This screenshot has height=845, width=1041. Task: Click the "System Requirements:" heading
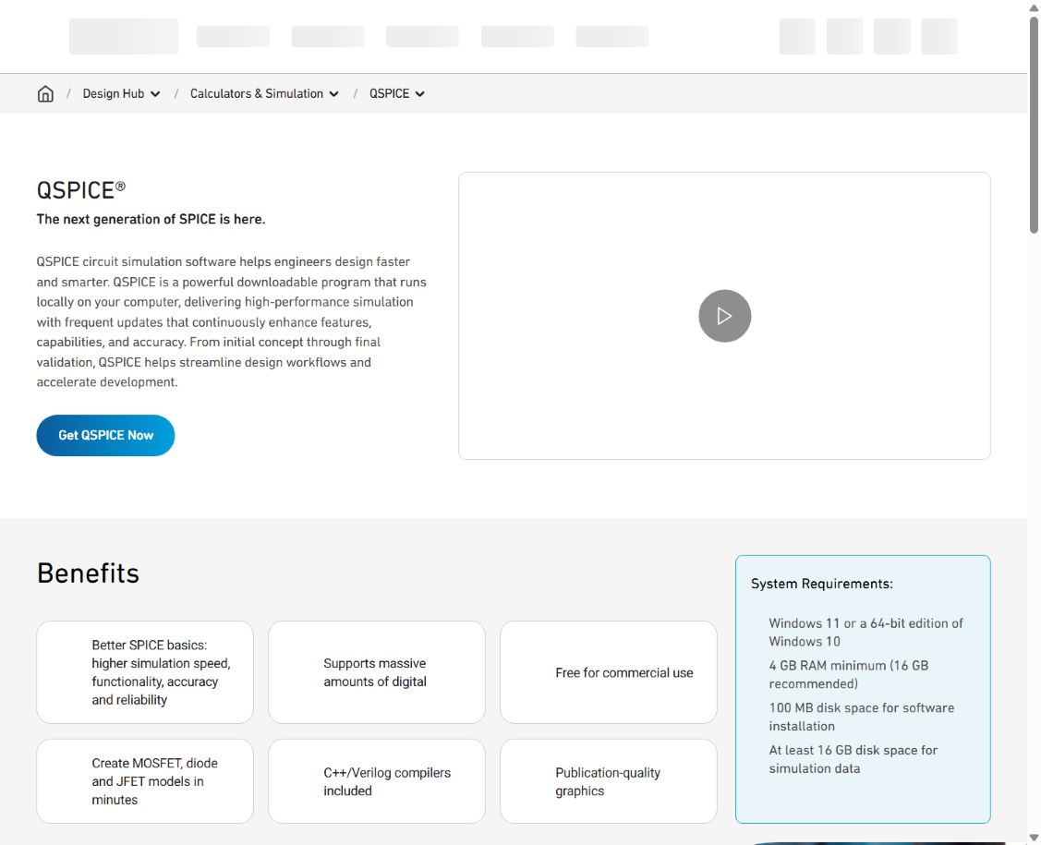pyautogui.click(x=822, y=584)
